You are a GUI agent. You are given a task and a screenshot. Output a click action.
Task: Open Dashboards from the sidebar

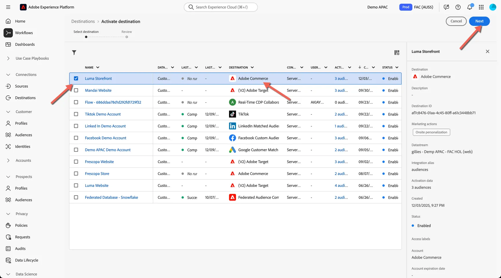[25, 44]
